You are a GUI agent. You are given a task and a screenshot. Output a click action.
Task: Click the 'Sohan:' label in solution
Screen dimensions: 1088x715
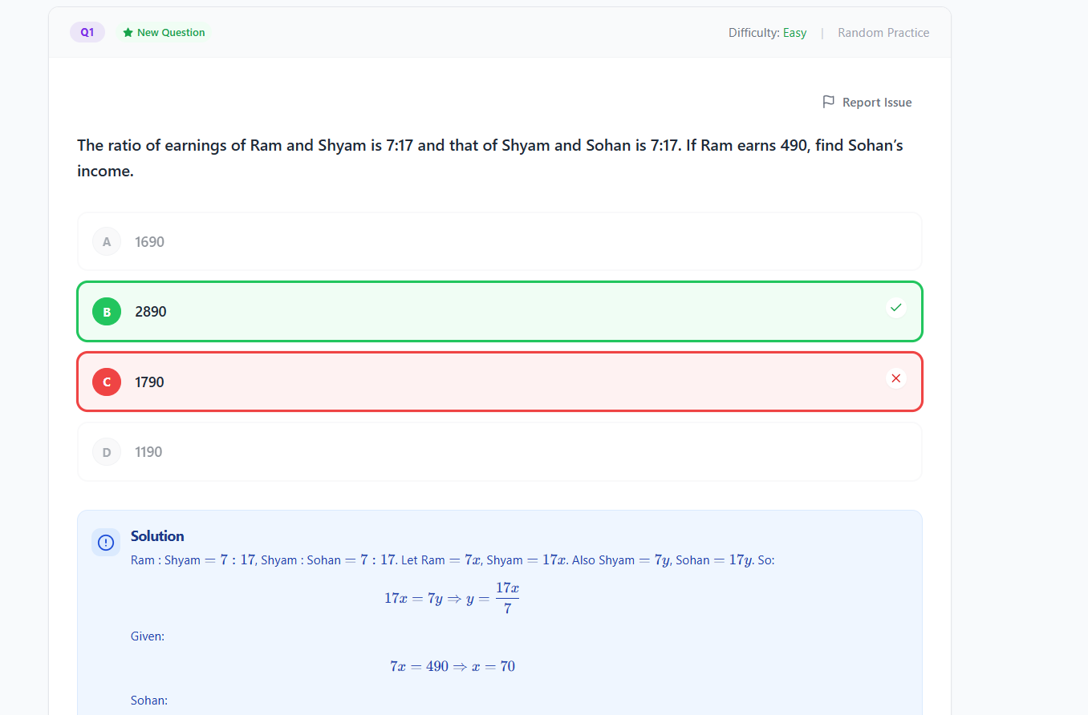pos(149,701)
